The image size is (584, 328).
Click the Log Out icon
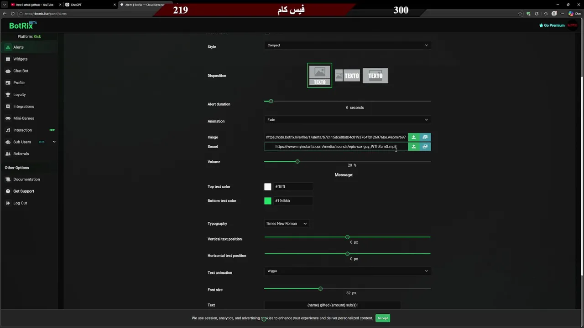[8, 203]
